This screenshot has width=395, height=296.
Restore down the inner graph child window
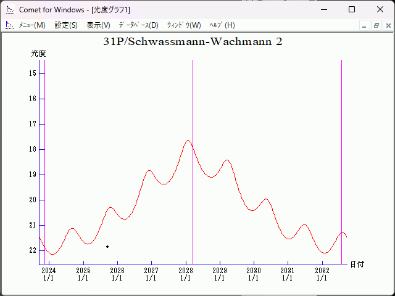tap(376, 25)
